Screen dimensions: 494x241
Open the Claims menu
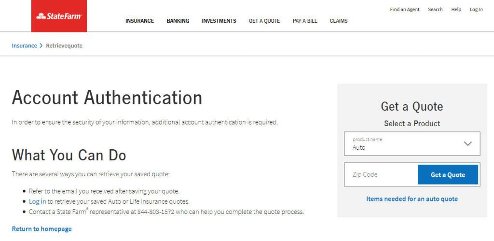[x=339, y=21]
